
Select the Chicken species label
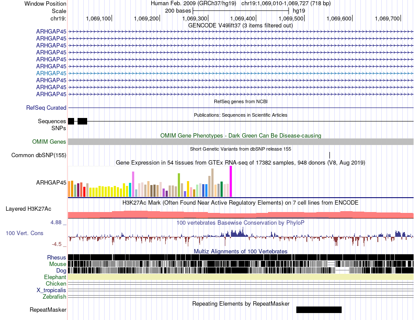pos(56,283)
